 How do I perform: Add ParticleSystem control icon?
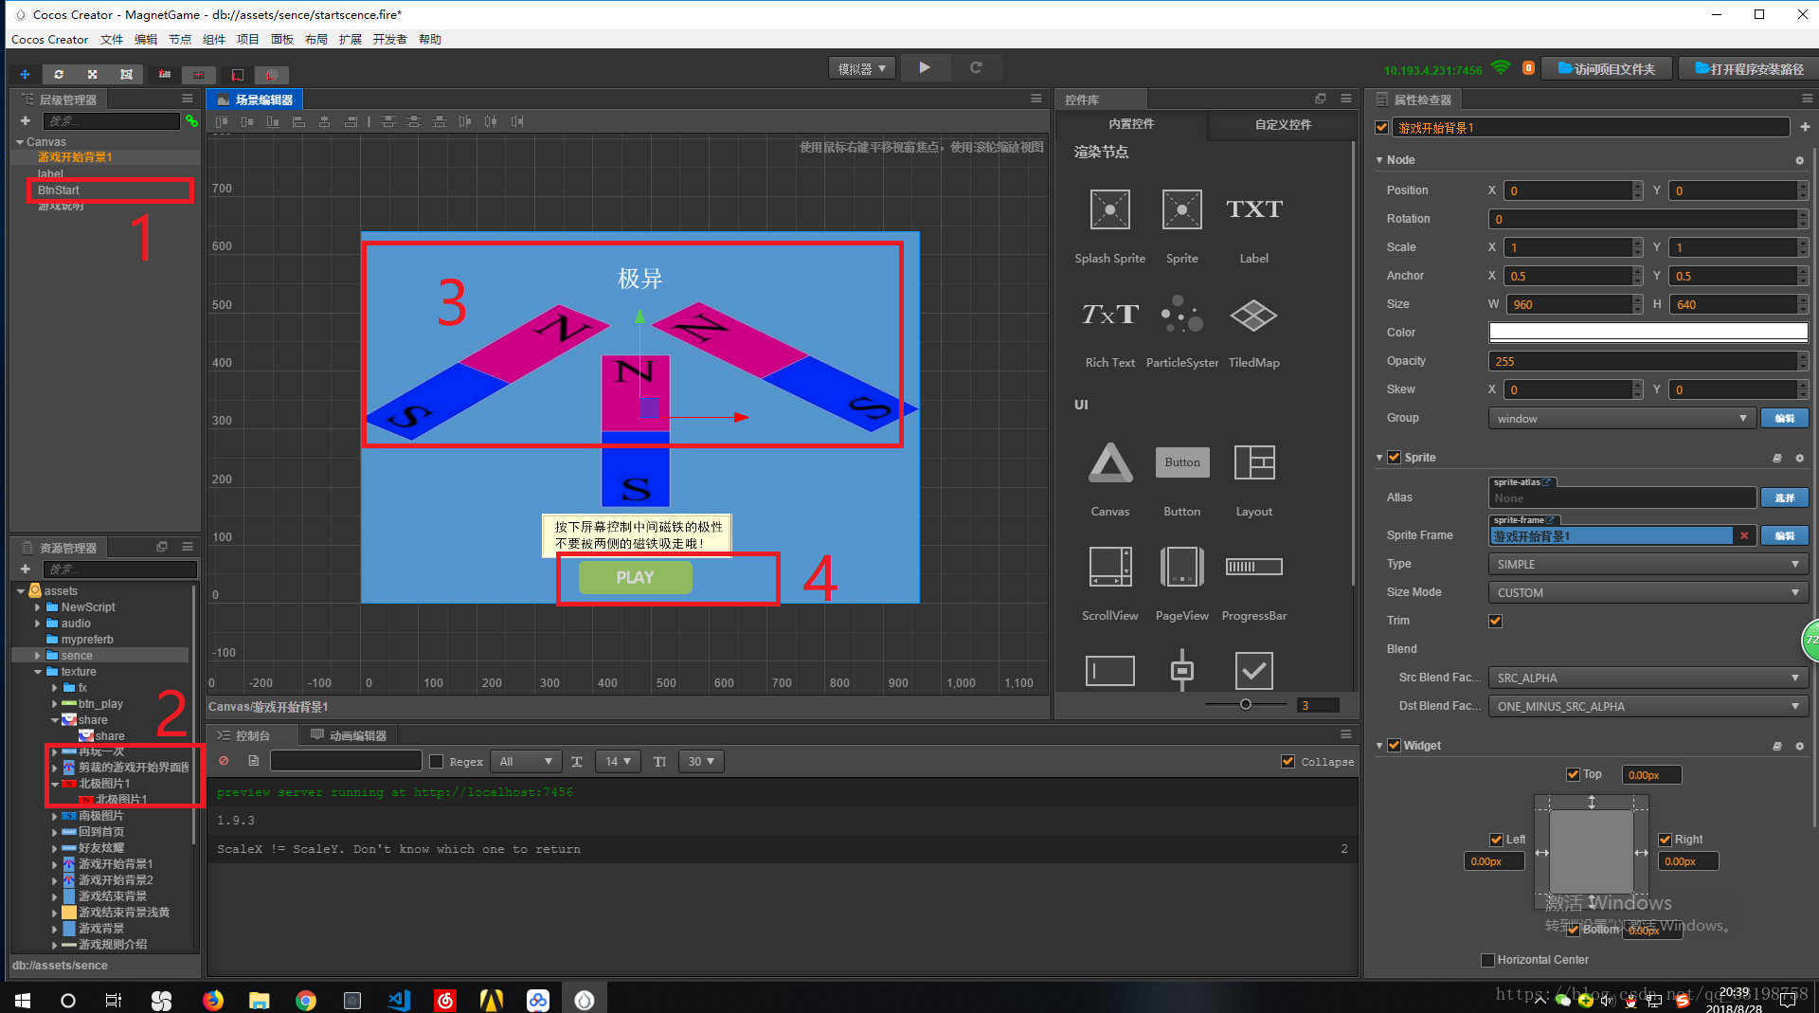pos(1181,315)
